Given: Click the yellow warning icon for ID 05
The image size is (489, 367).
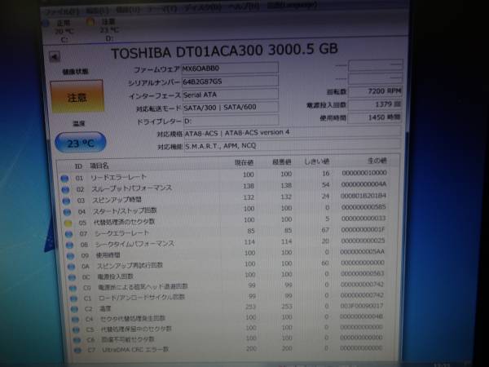Looking at the screenshot, I should [x=68, y=223].
